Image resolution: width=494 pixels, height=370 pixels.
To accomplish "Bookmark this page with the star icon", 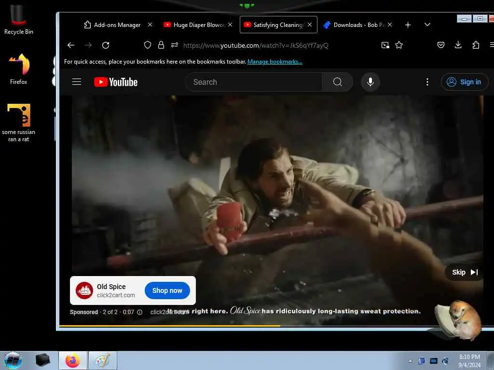I will coord(399,45).
